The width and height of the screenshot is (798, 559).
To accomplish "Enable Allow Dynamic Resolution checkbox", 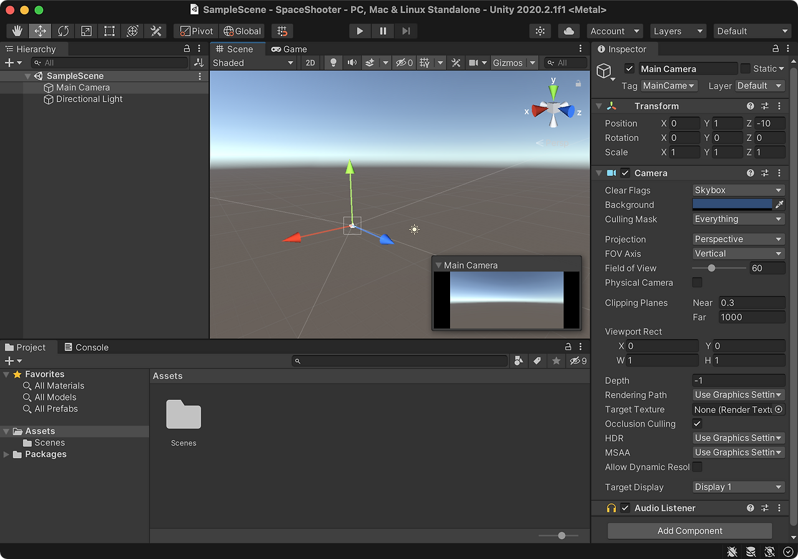I will (x=697, y=467).
